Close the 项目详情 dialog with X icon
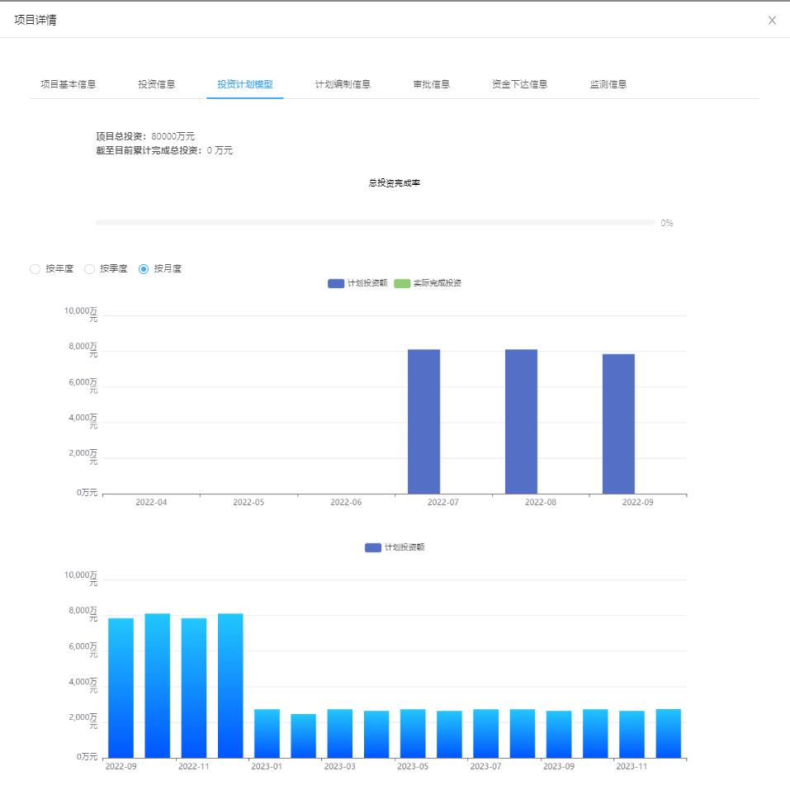 point(772,21)
